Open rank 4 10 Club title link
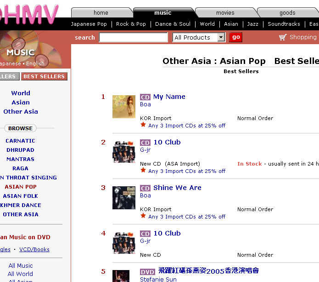 (x=167, y=233)
